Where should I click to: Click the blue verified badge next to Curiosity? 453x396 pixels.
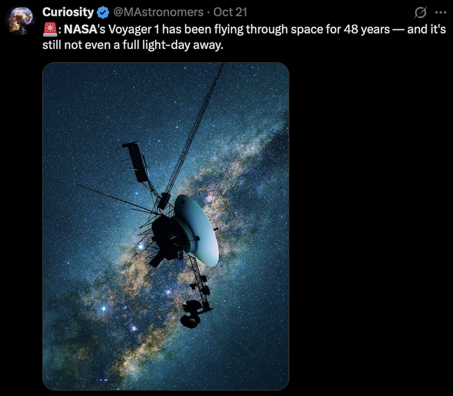pos(102,11)
